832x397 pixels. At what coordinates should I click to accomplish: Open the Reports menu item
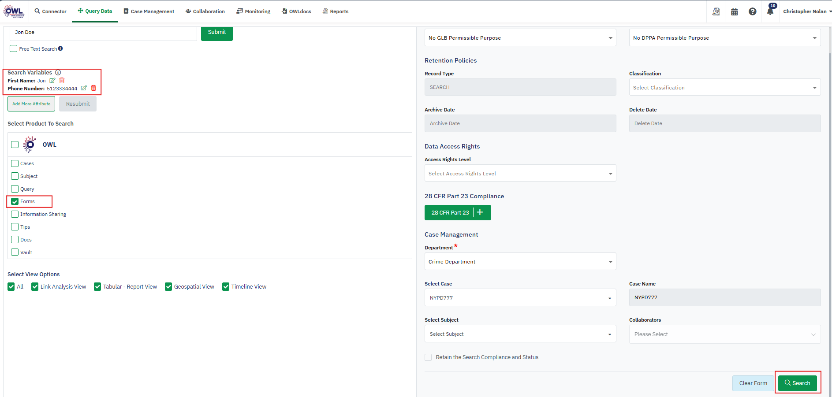(336, 11)
